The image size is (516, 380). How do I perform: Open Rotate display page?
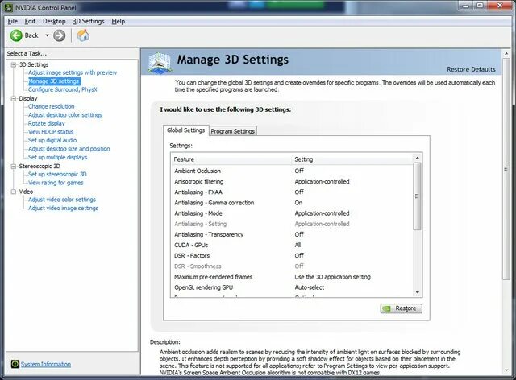coord(46,123)
